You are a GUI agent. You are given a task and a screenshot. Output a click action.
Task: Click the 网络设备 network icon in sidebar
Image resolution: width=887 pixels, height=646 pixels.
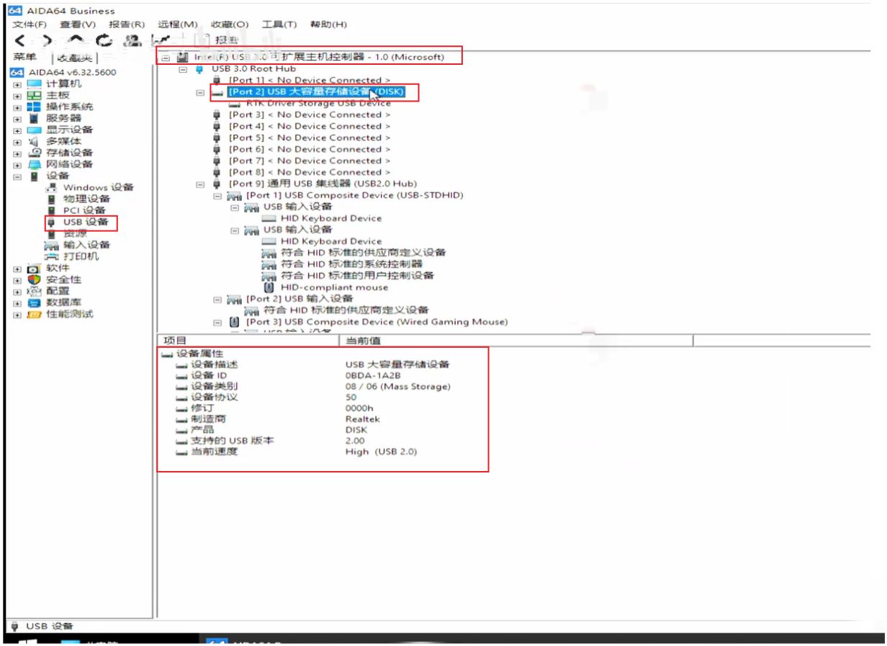tap(35, 164)
